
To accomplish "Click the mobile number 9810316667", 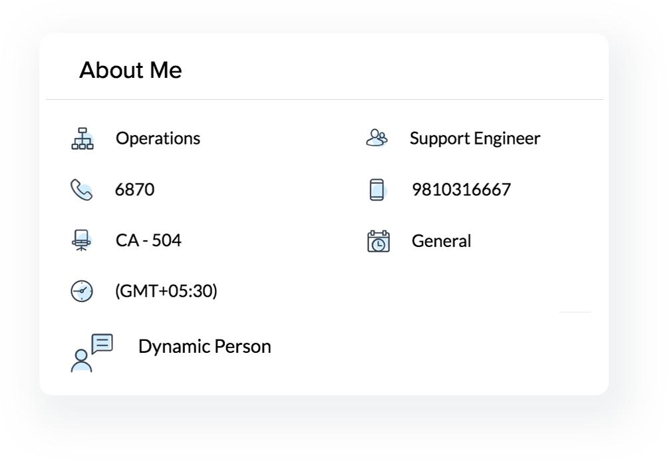I will pos(461,190).
